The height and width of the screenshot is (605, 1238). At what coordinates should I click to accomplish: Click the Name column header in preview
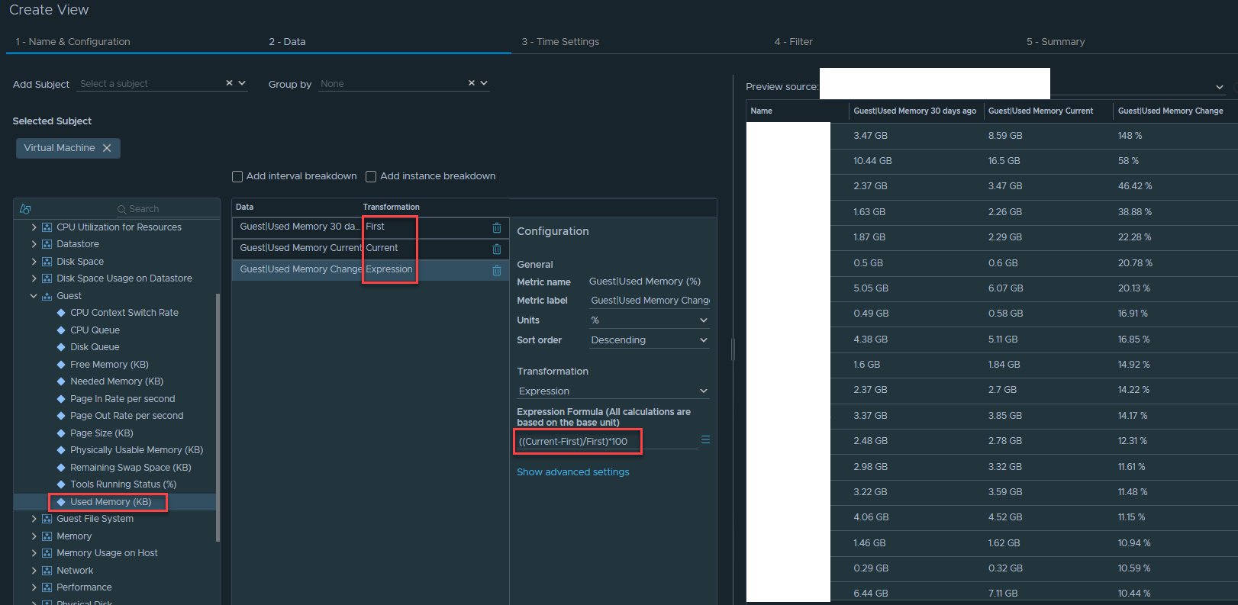click(x=761, y=111)
